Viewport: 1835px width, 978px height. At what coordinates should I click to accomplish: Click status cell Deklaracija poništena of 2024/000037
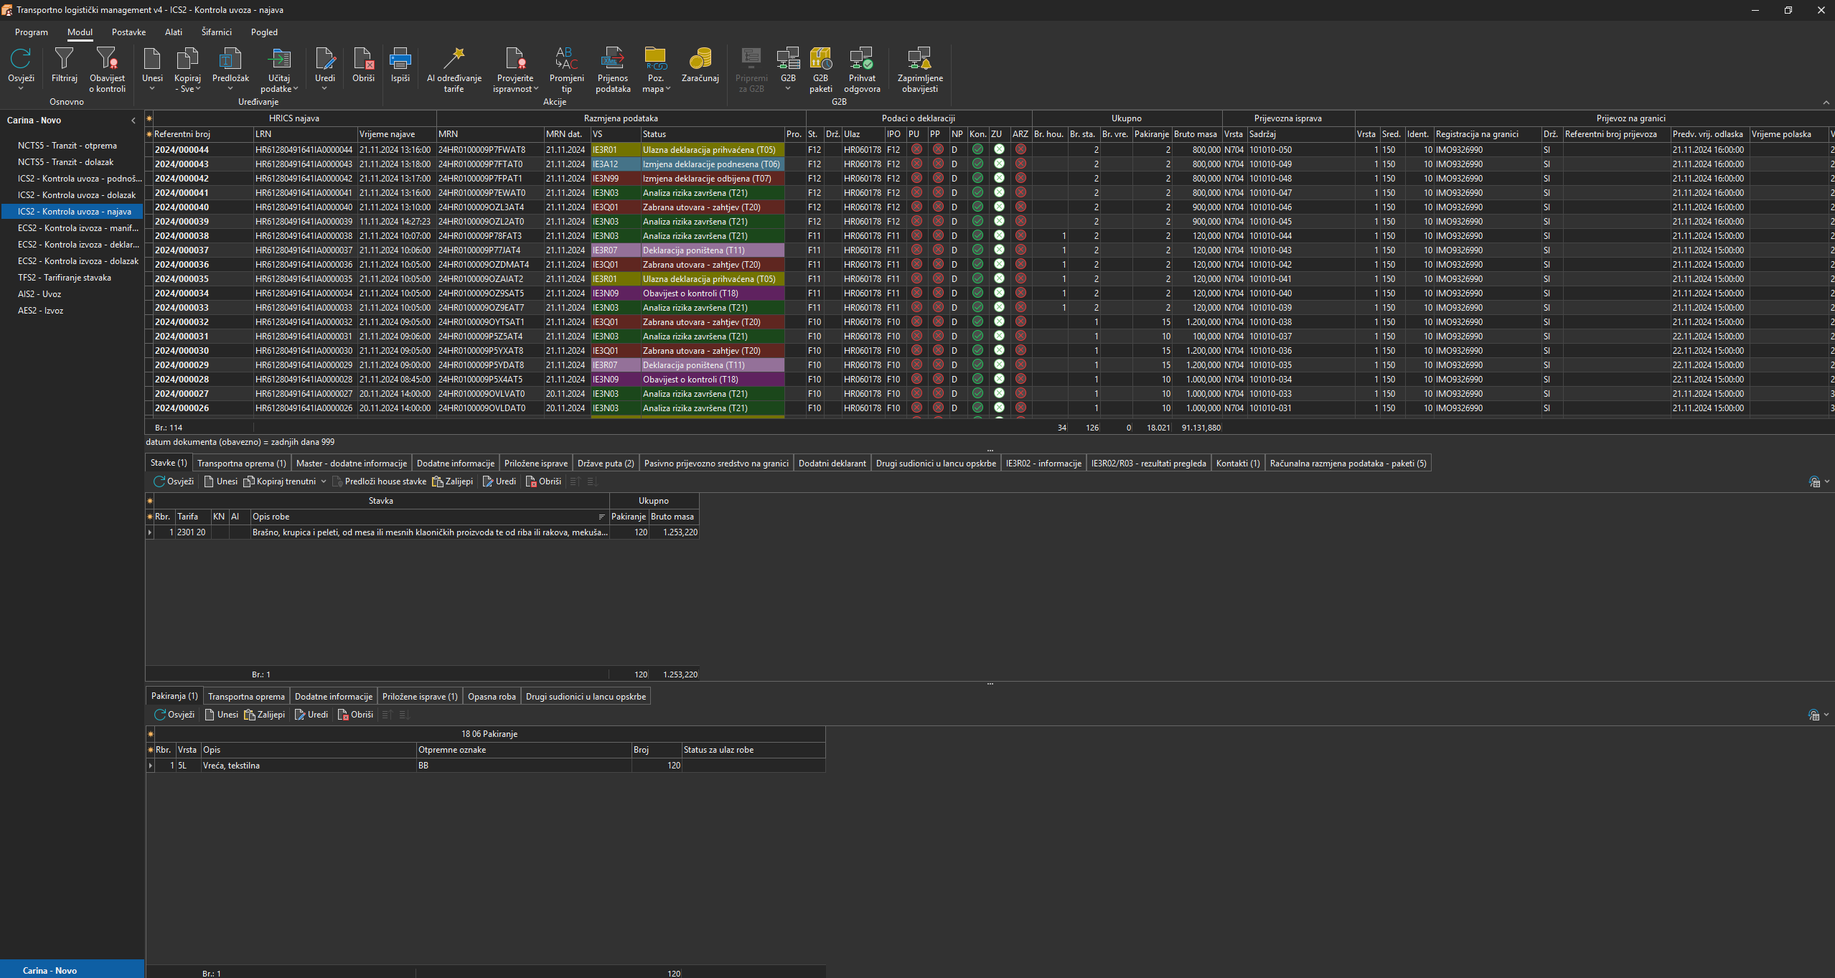(712, 250)
